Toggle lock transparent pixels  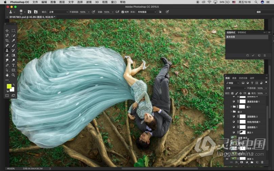[x=232, y=93]
